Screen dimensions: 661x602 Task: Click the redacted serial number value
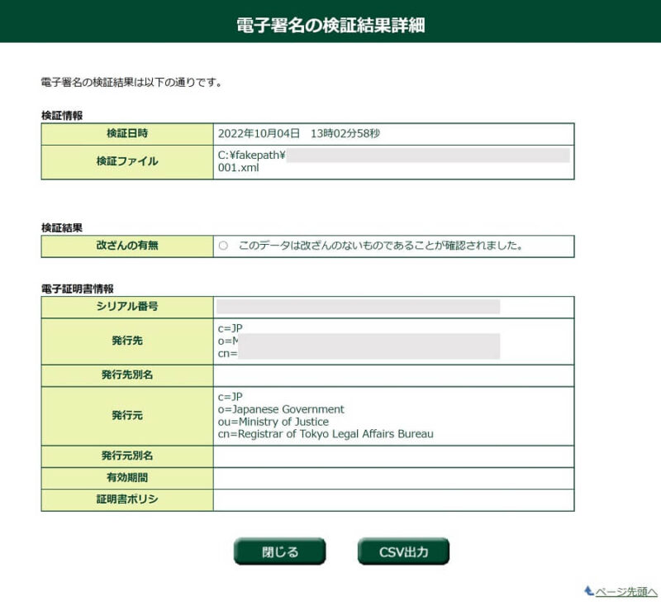[x=359, y=307]
